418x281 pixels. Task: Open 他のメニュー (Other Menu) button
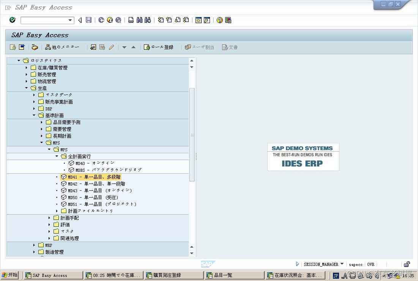[62, 47]
